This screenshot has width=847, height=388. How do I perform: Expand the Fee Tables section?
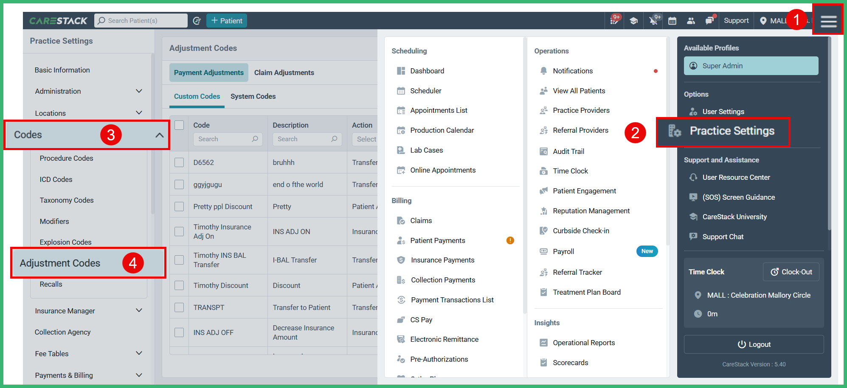[139, 353]
